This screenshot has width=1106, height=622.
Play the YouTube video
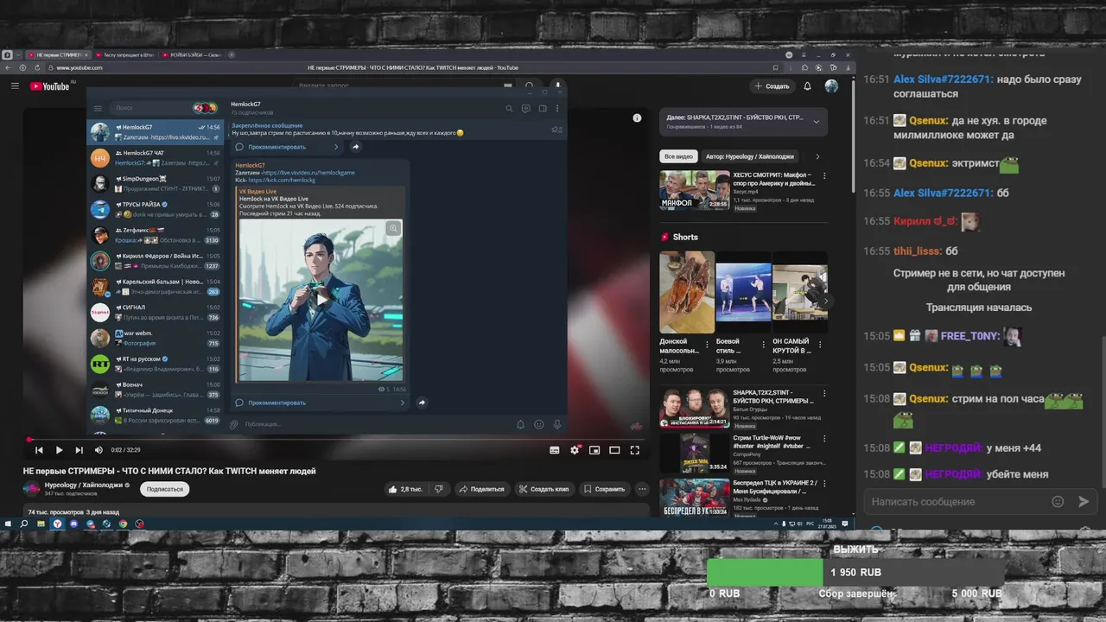(59, 450)
